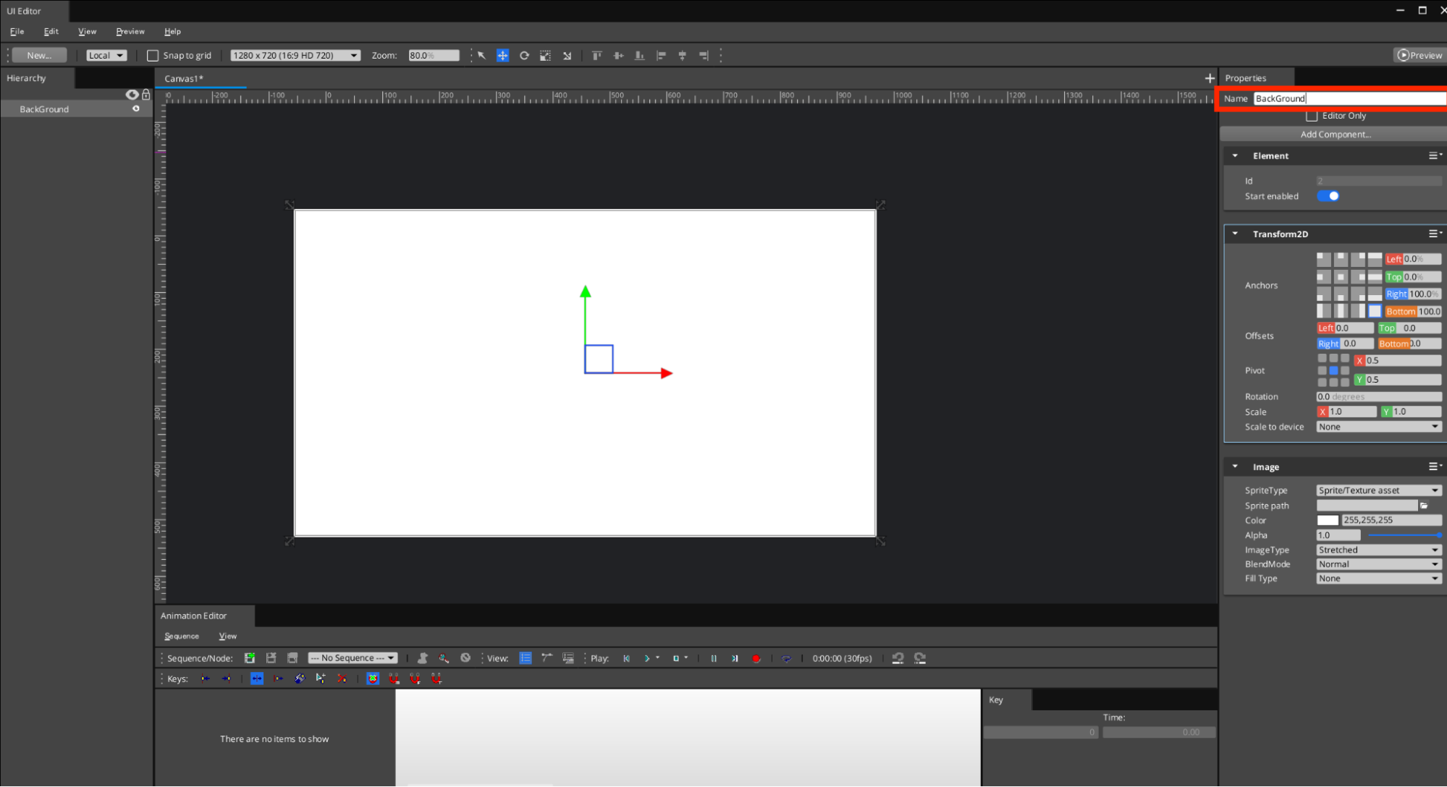Open the SpriteType dropdown
1447x787 pixels.
click(1379, 490)
